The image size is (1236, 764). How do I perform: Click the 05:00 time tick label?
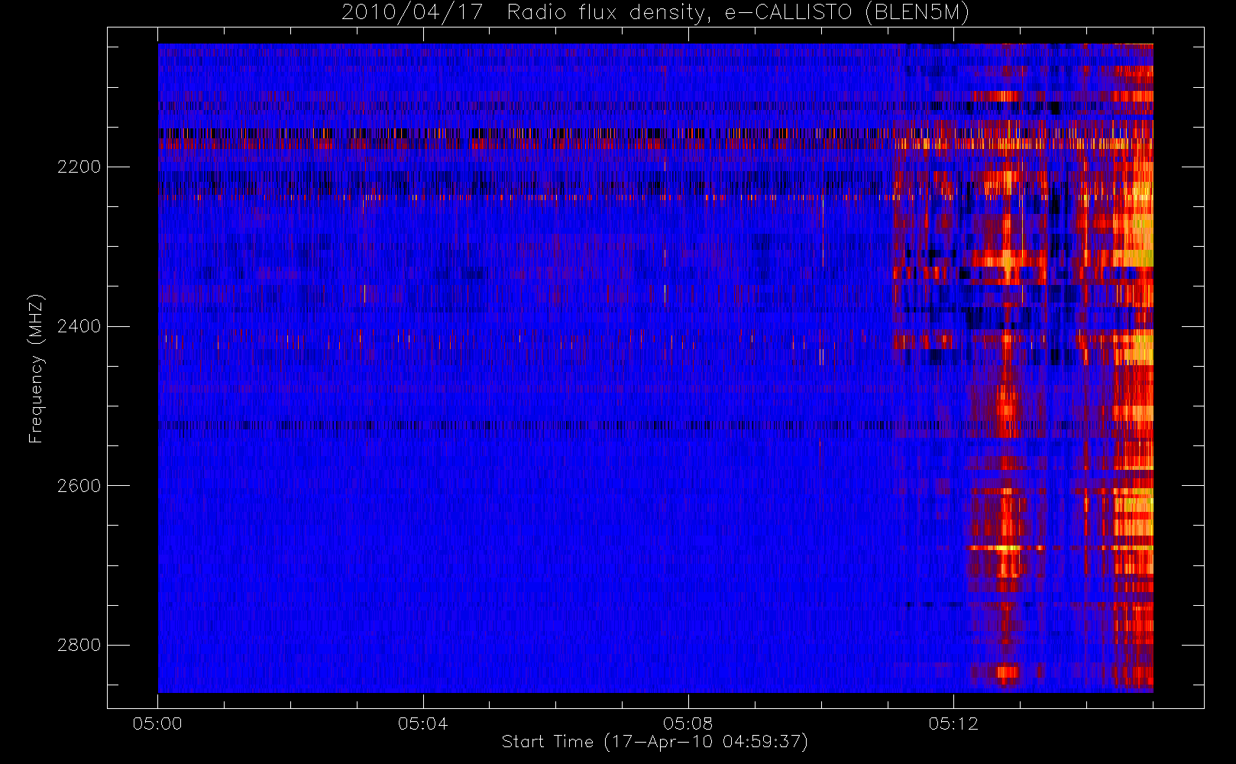157,724
